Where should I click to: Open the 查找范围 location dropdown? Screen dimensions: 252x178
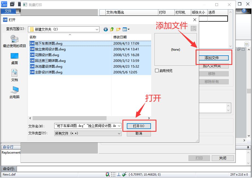click(97, 29)
